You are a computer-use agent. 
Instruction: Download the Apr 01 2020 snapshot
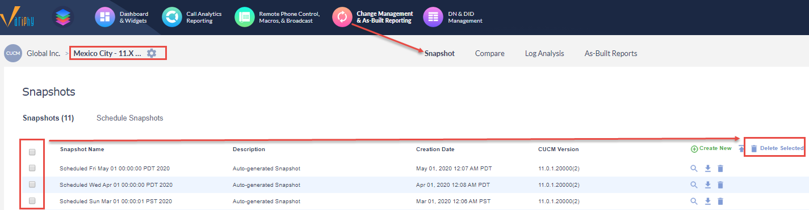point(707,185)
